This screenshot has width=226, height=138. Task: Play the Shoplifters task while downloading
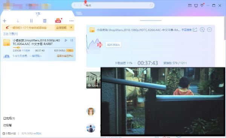pyautogui.click(x=66, y=40)
